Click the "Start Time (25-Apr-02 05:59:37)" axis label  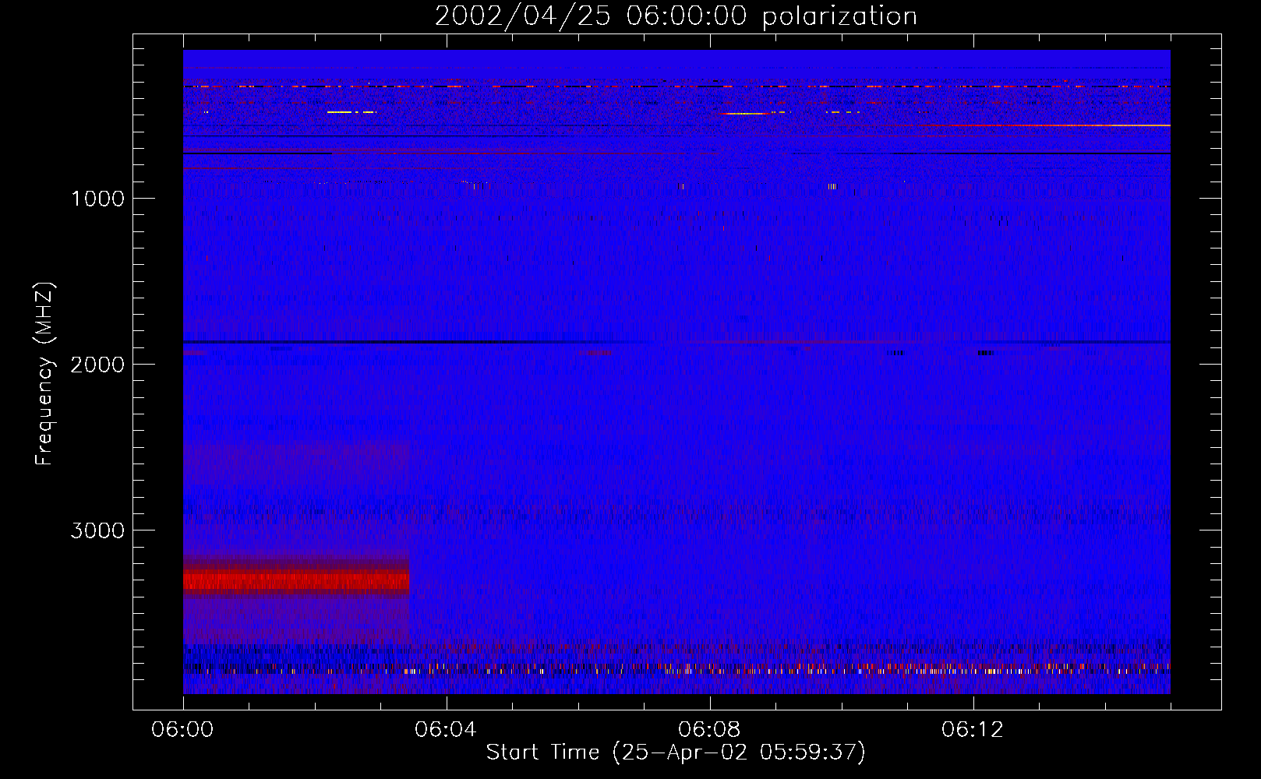(x=676, y=753)
